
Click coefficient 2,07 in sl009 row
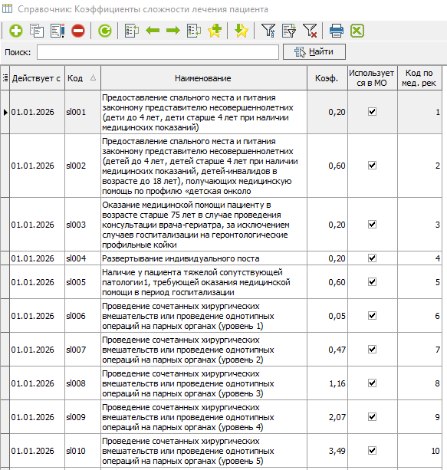coord(327,417)
